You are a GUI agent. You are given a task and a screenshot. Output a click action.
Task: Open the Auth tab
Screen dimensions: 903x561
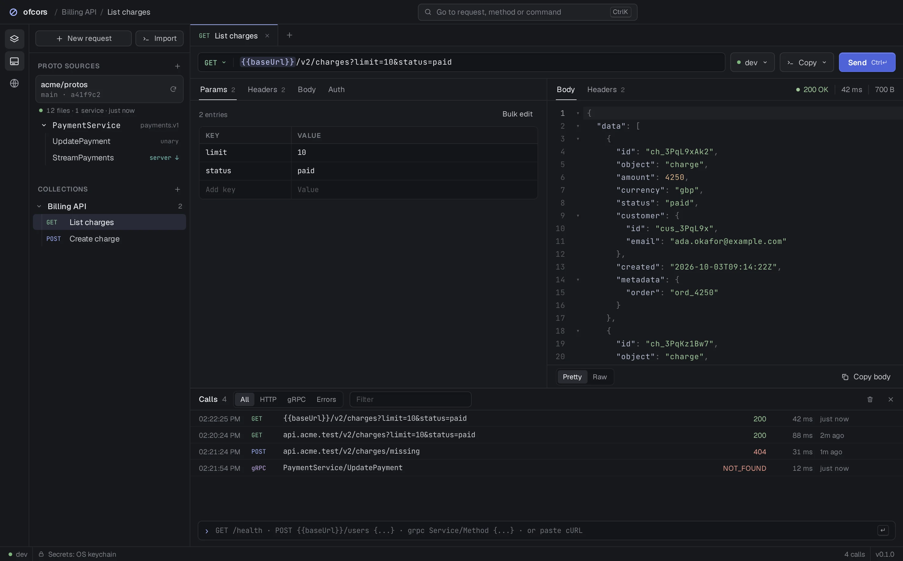pos(336,89)
